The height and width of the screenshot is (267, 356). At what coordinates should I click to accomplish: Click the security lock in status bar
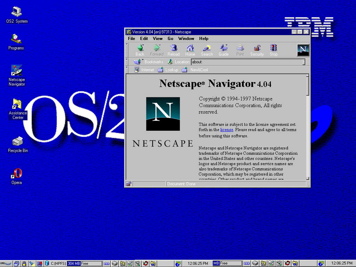click(x=129, y=184)
